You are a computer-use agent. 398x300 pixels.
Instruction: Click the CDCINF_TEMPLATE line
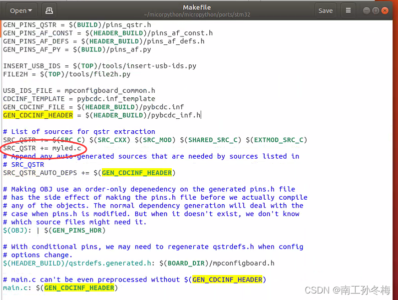(79, 99)
